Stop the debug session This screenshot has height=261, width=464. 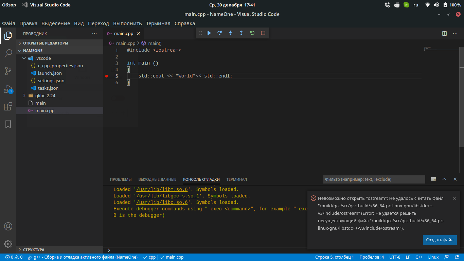[x=263, y=33]
